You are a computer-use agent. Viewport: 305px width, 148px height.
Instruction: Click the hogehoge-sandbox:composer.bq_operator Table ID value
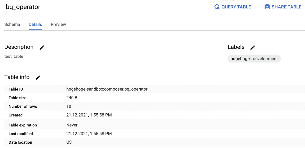coord(107,89)
